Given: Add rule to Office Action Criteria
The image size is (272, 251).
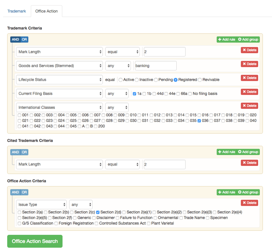Looking at the screenshot, I should click(227, 192).
